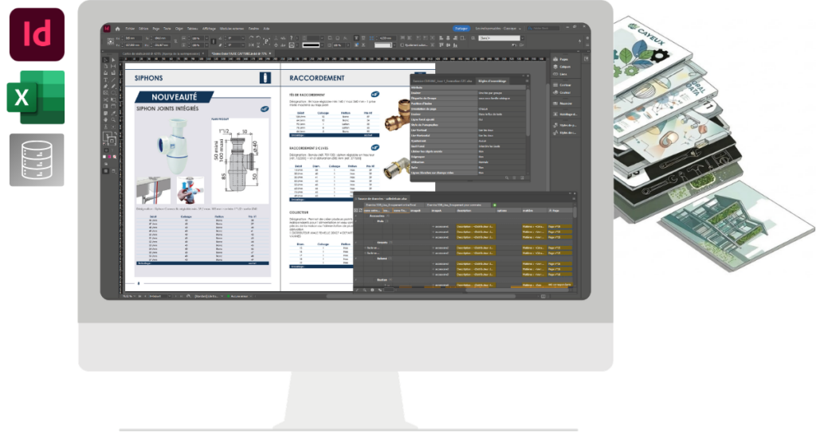Screen dimensions: 816x436
Task: Open the Fichier menu
Action: (x=130, y=29)
